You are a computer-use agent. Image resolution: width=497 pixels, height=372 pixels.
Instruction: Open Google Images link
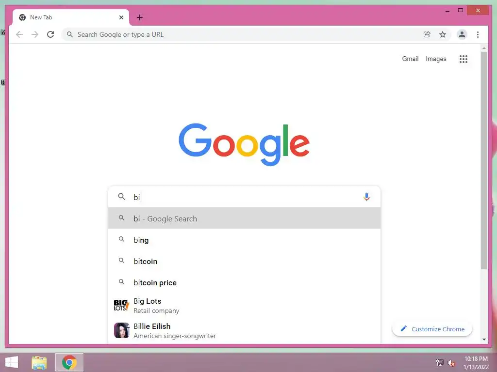(x=436, y=59)
